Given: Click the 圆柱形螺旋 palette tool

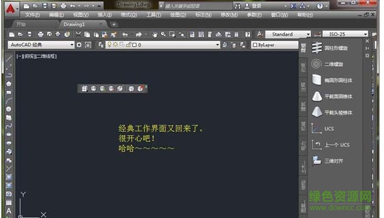Looking at the screenshot, I should (329, 48).
